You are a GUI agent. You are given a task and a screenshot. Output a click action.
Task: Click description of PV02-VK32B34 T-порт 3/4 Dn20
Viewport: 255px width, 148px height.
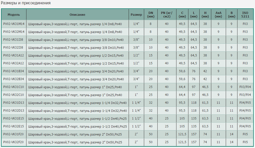coord(77,79)
